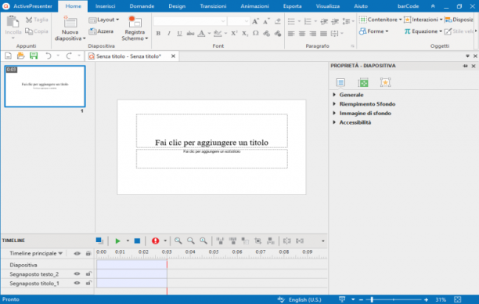Undo the last action
Viewport: 479px width, 304px height.
(49, 56)
